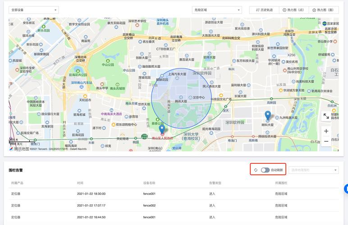Screen dimensions: 348x225
Task: Click device name fence002 in the table
Action: coord(149,206)
